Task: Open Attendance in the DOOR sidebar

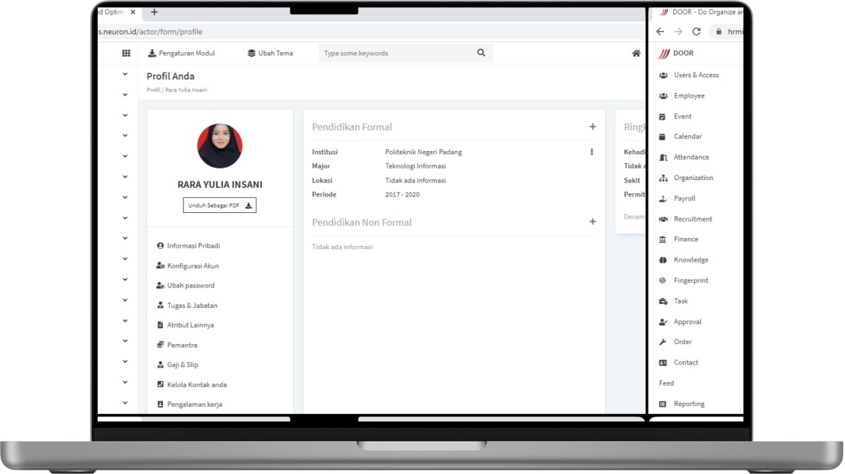Action: click(x=691, y=158)
